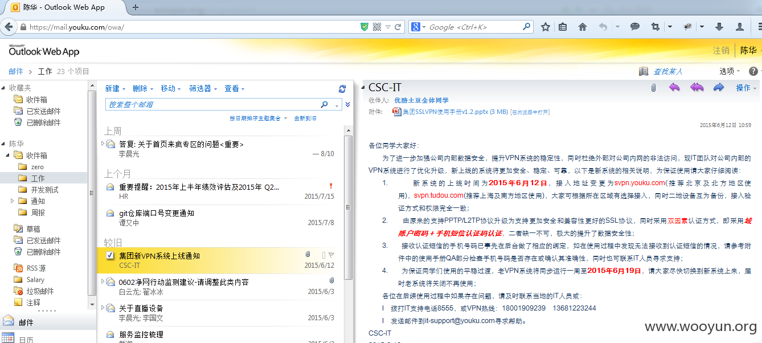The image size is (762, 343).
Task: Select the zero folder
Action: point(37,167)
